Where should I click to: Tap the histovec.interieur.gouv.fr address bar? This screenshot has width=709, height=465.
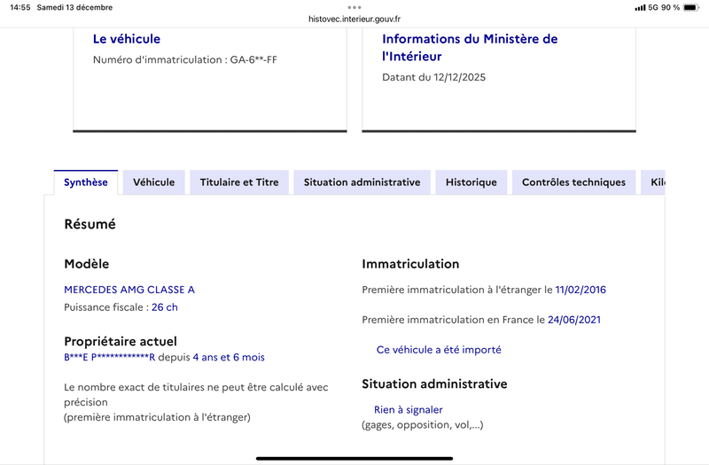(x=354, y=18)
